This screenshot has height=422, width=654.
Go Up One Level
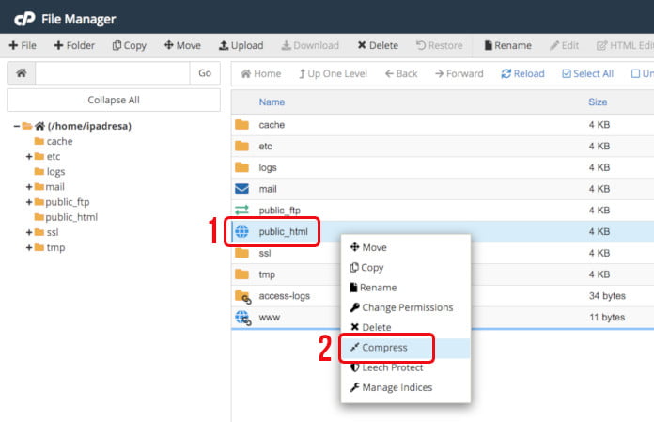click(333, 74)
